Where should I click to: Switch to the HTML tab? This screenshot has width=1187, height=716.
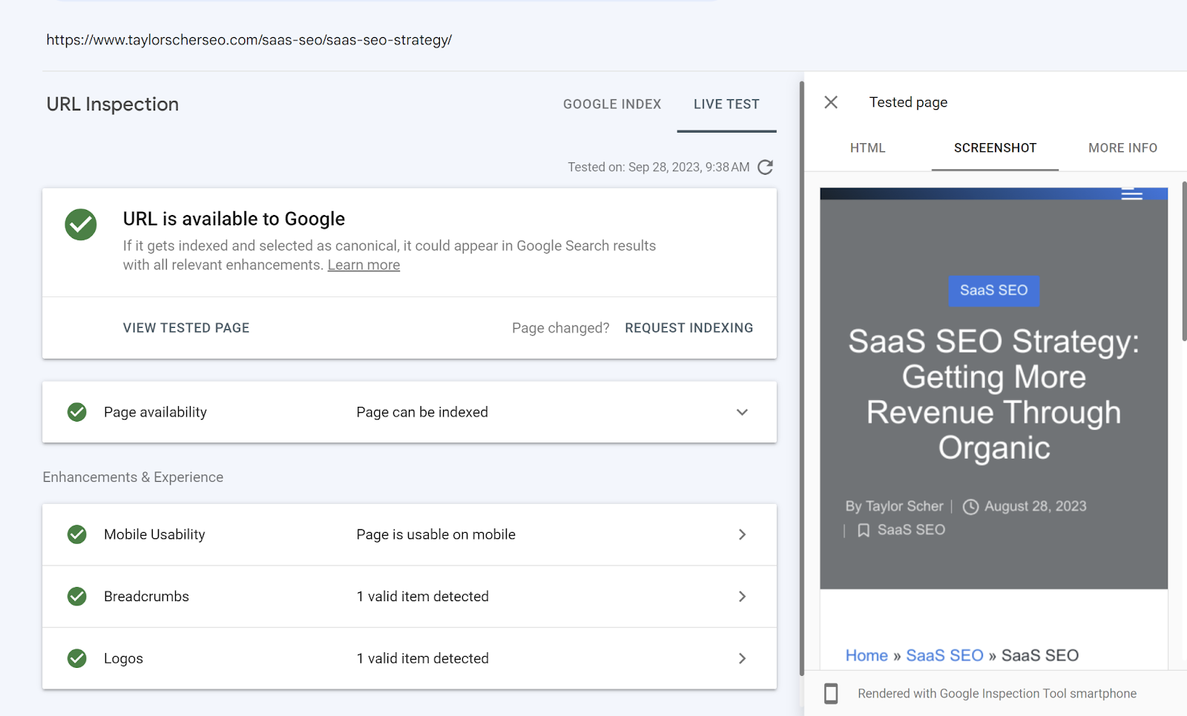868,148
